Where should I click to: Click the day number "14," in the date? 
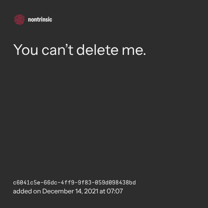(x=79, y=191)
